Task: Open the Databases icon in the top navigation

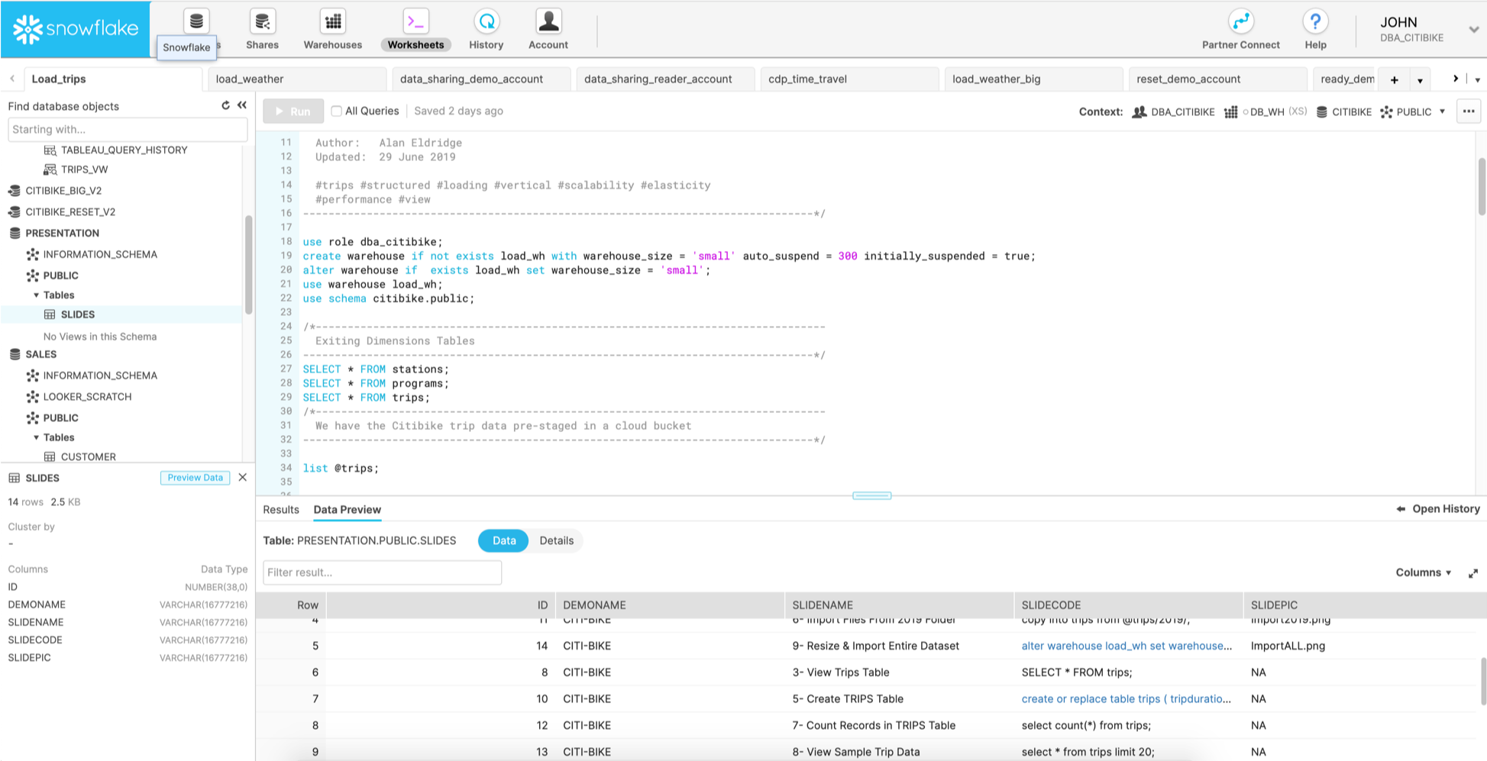Action: [x=196, y=21]
